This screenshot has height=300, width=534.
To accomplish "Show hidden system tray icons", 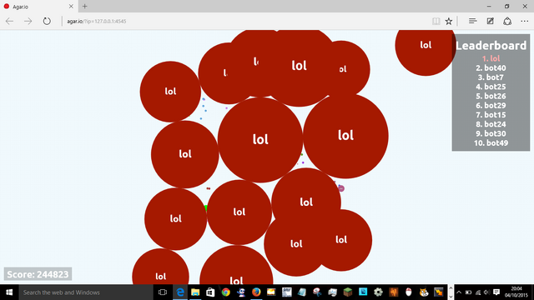I will (x=459, y=292).
